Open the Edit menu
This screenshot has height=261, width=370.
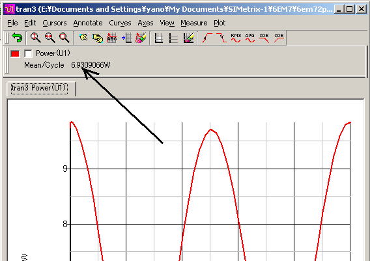point(30,23)
